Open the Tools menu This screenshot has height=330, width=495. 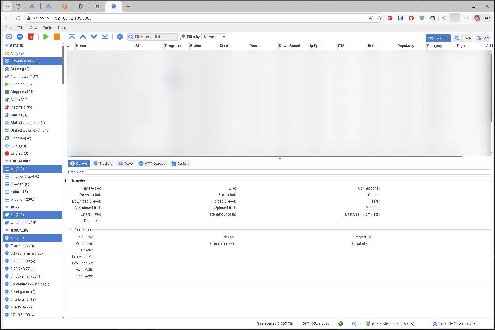[x=47, y=28]
